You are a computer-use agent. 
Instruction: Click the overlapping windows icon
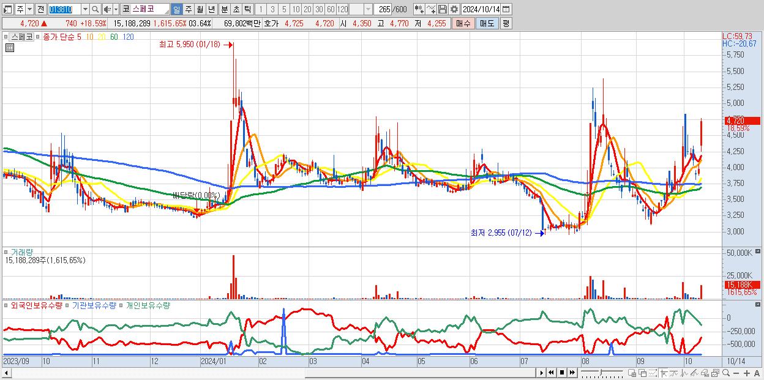[642, 373]
